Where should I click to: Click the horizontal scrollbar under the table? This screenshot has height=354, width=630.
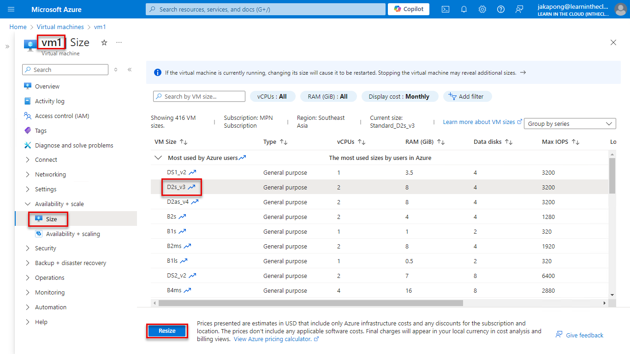[x=311, y=303]
